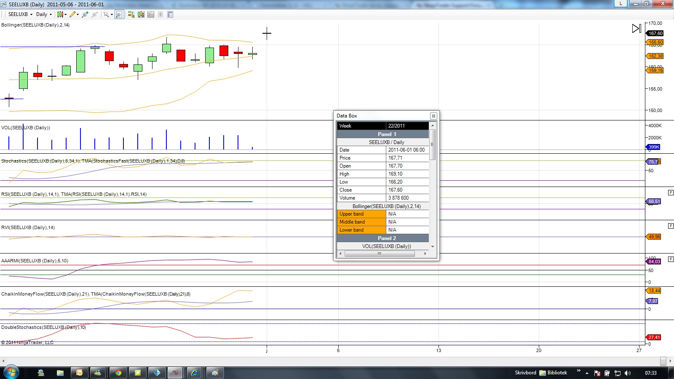Click the F marker on the AAARMI panel
Image resolution: width=674 pixels, height=379 pixels.
tap(671, 259)
